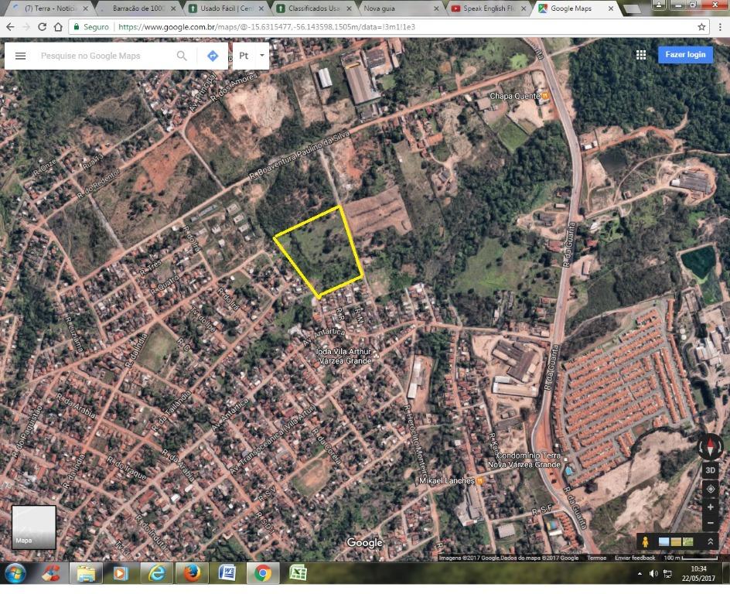Click the Pesquise no Google Maps search field

(x=104, y=56)
